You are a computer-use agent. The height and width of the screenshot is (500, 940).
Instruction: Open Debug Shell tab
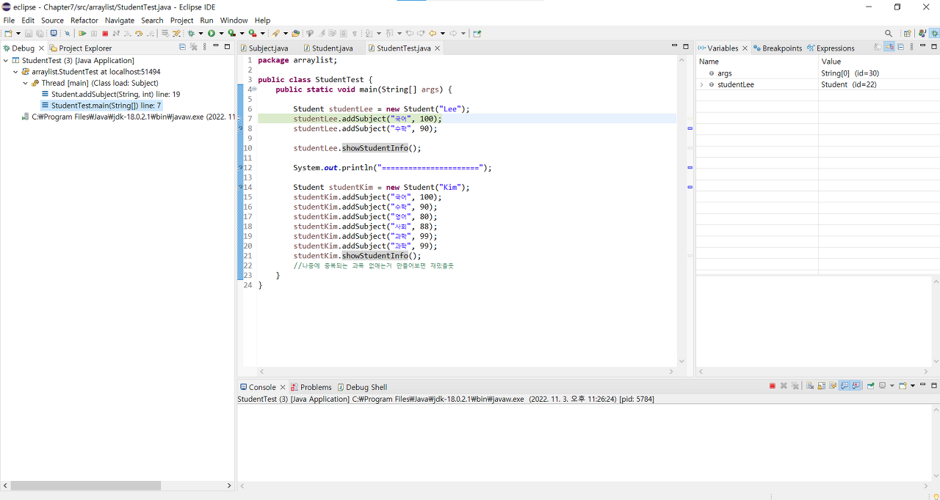[361, 387]
